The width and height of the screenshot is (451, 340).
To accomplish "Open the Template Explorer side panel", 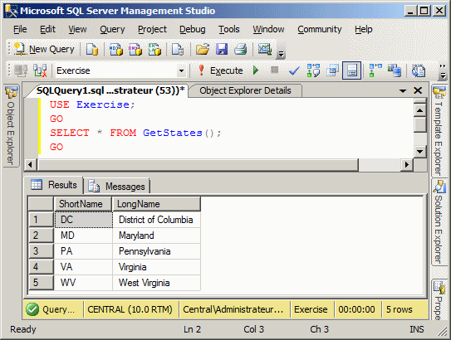I will (439, 131).
